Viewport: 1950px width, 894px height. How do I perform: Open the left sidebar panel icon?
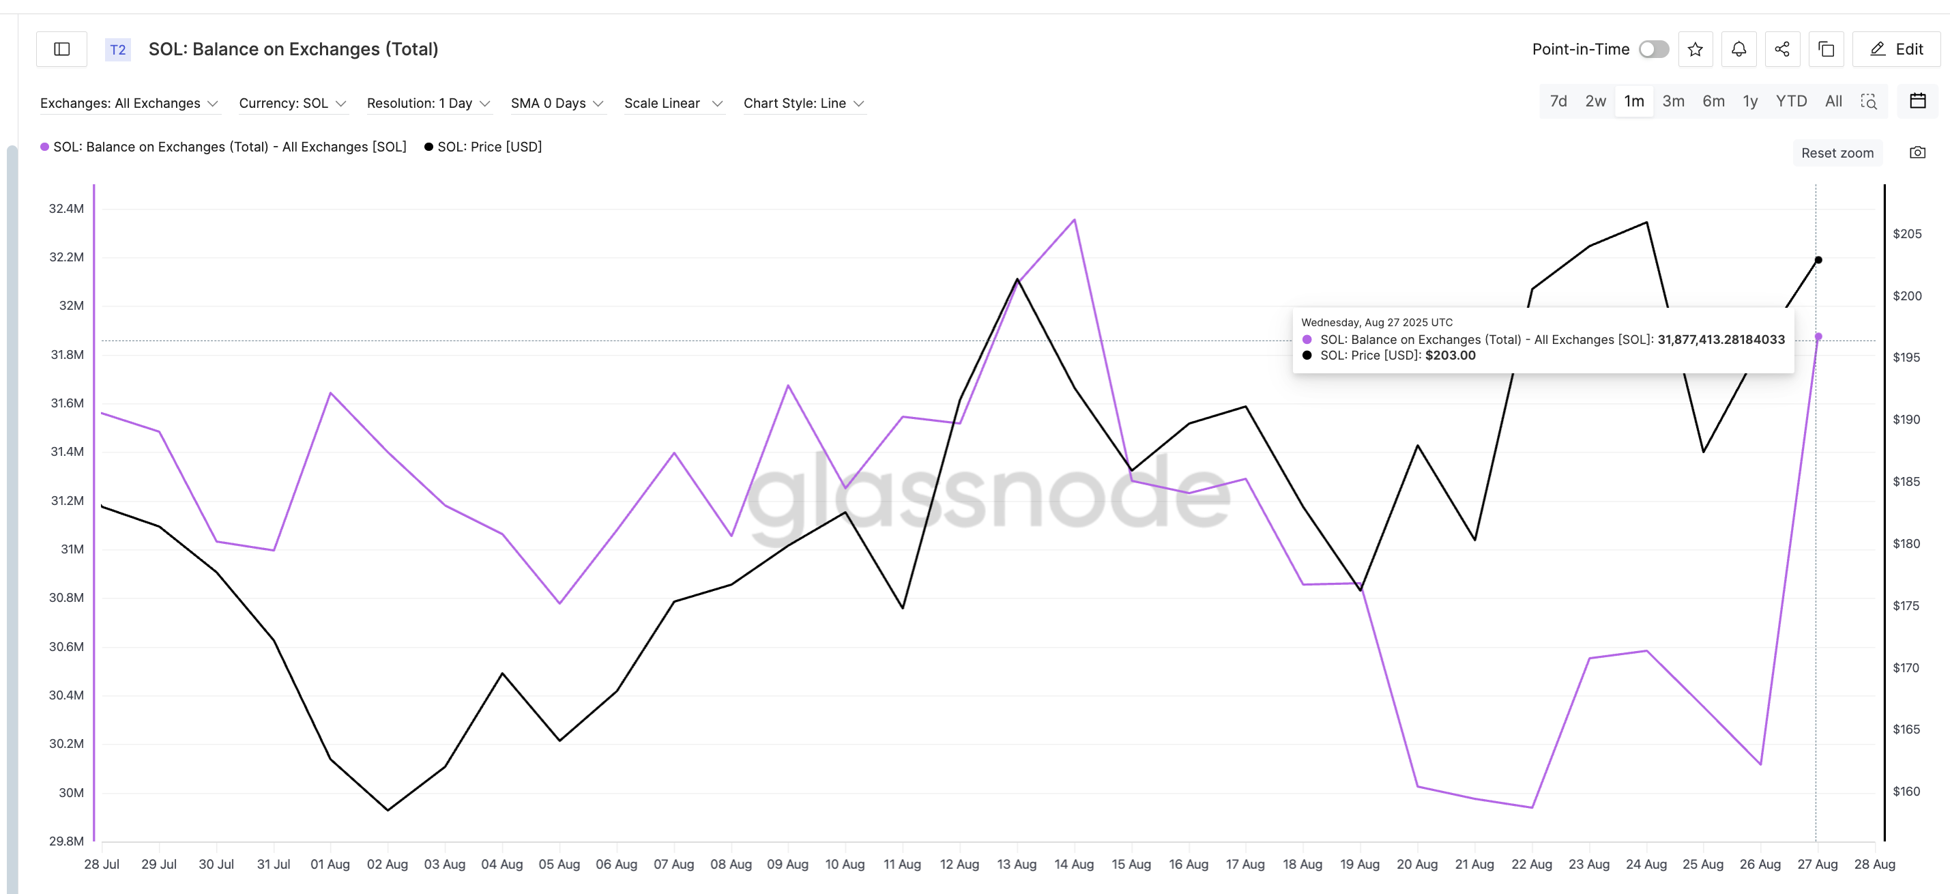61,48
